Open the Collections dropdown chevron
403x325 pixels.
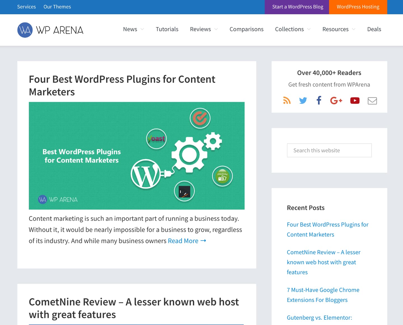tap(309, 29)
